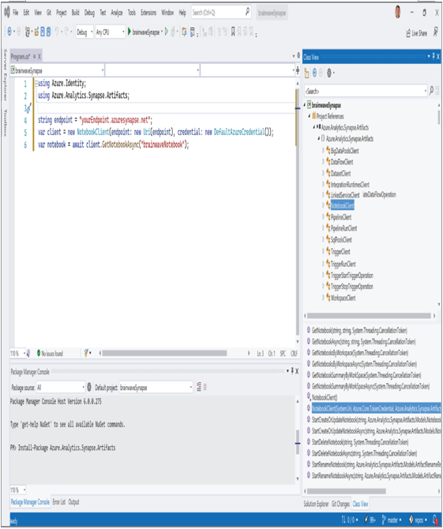Open the Any CPU platform dropdown

click(110, 32)
